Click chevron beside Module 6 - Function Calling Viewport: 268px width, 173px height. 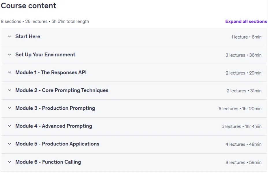coord(10,162)
